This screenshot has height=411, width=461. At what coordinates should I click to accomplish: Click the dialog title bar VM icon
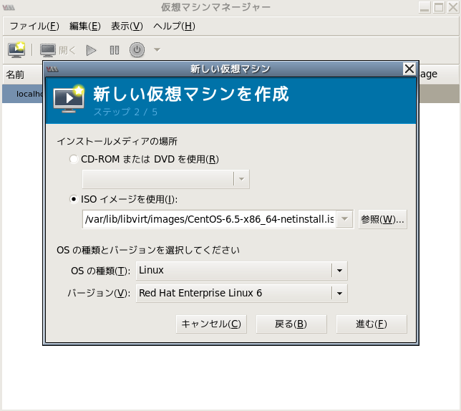pyautogui.click(x=52, y=69)
